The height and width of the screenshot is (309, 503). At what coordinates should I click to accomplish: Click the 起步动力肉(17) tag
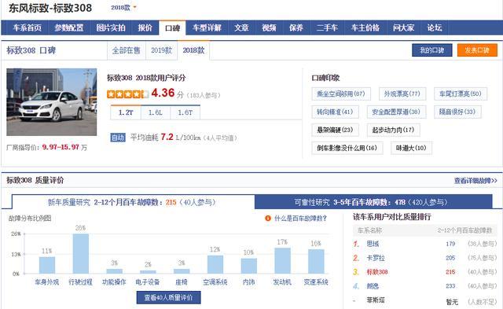click(393, 130)
